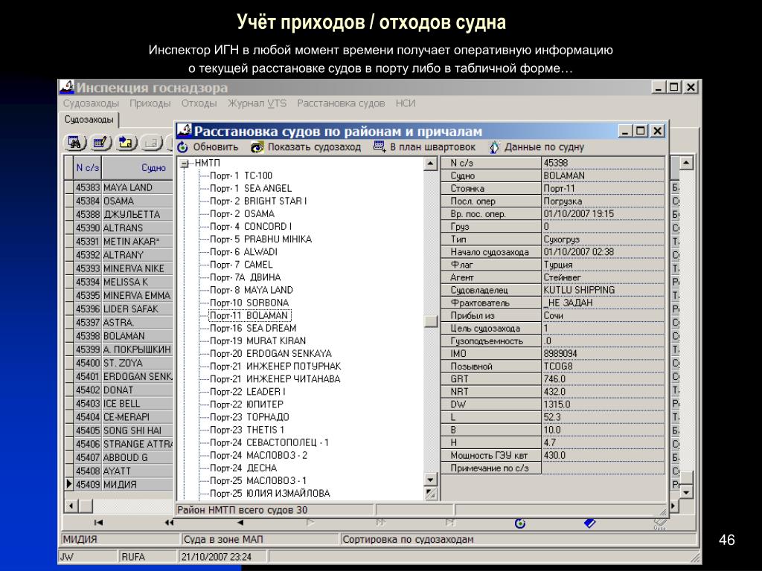Screen dimensions: 762x571
Task: Select tree item Порт-11 BOLAMAN
Action: 250,315
